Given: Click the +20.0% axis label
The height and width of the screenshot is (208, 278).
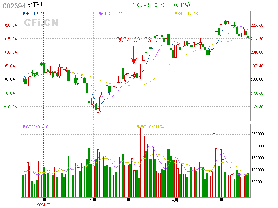Looking at the screenshot, I should 11,25.
